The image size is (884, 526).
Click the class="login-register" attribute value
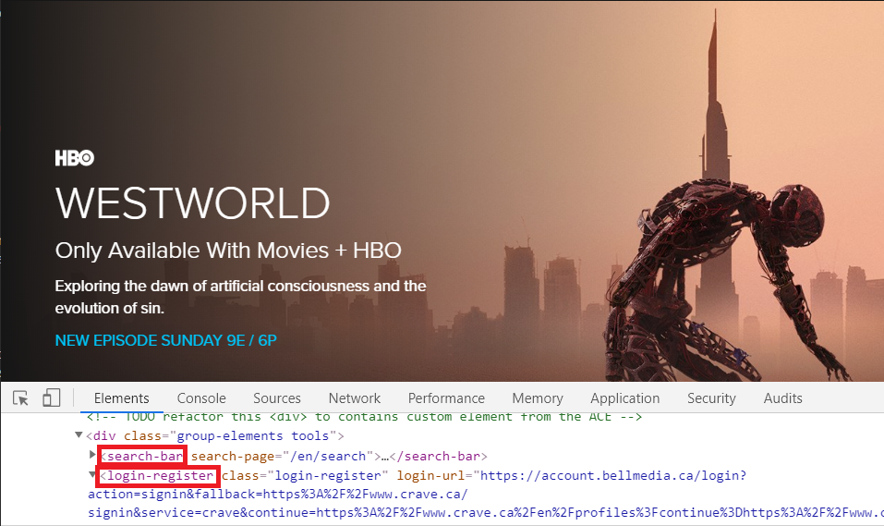(328, 476)
